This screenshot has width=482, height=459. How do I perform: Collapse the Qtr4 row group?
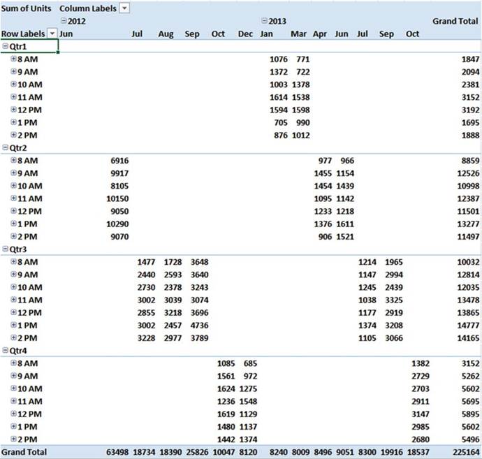coord(6,351)
